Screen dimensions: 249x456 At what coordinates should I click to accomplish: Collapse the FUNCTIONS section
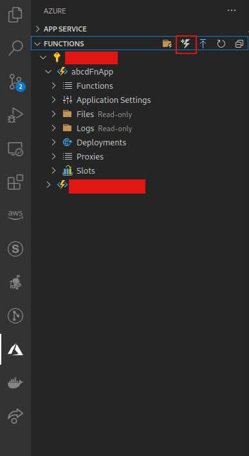[x=37, y=44]
